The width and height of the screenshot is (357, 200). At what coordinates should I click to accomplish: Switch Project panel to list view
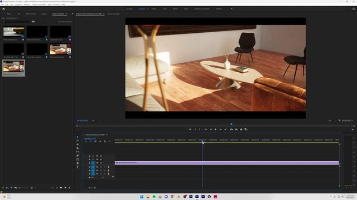[7, 188]
